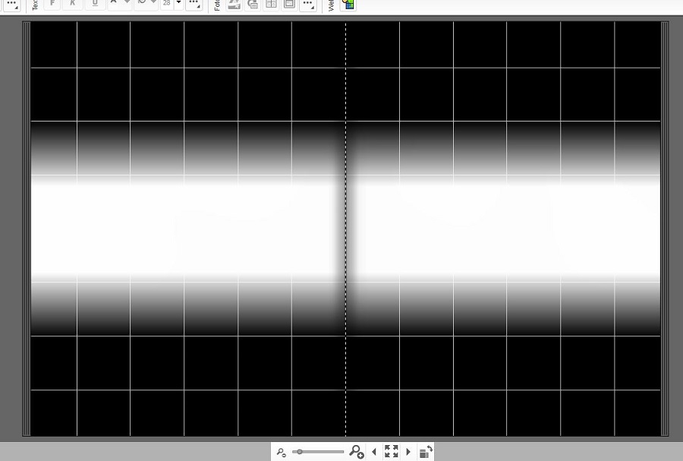Open the text colour dropdown arrow
The image size is (683, 461).
[x=127, y=2]
